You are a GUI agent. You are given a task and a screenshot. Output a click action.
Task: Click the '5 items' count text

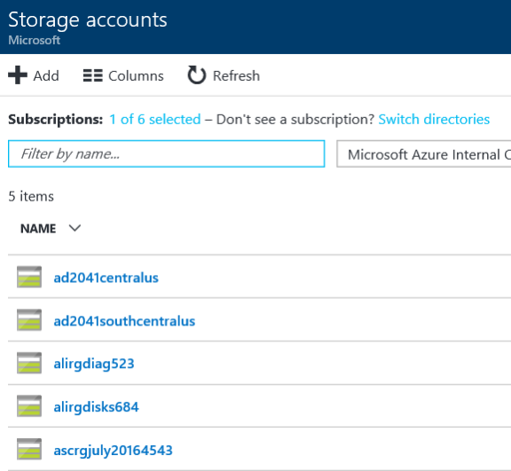[x=31, y=196]
